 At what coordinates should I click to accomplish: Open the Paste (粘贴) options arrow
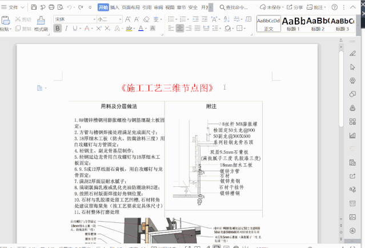(10, 29)
